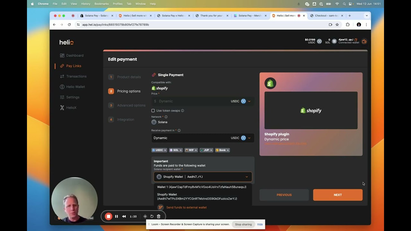Stop the Loom recording
This screenshot has width=411, height=231.
109,216
